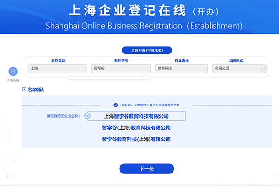Click the 名称区划 column label
The height and width of the screenshot is (186, 279).
59,60
